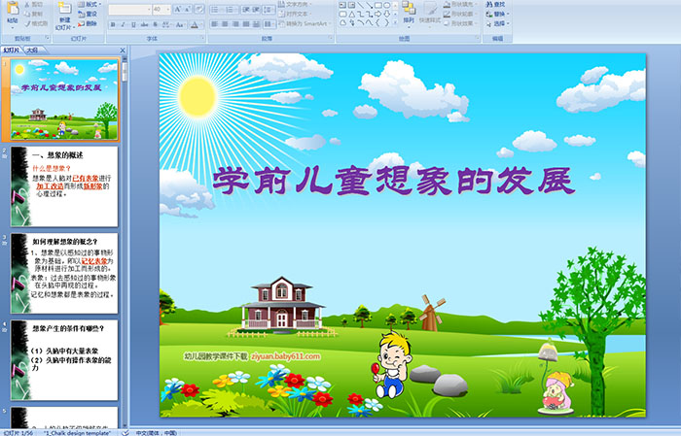Select the left brace shape

377,22
